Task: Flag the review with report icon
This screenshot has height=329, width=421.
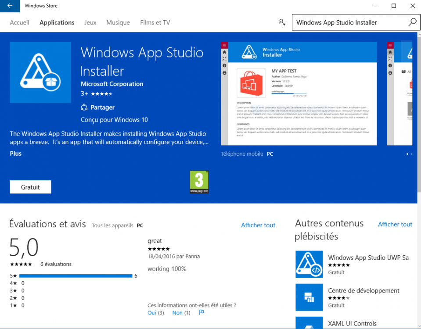Action: [x=202, y=312]
